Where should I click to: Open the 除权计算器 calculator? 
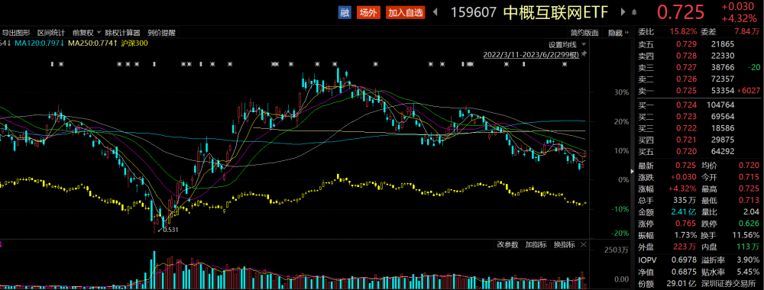123,33
